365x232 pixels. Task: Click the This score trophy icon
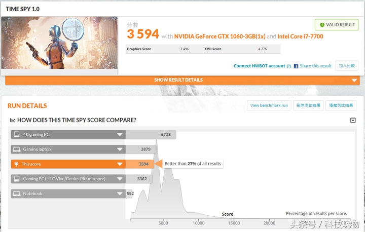(x=16, y=164)
